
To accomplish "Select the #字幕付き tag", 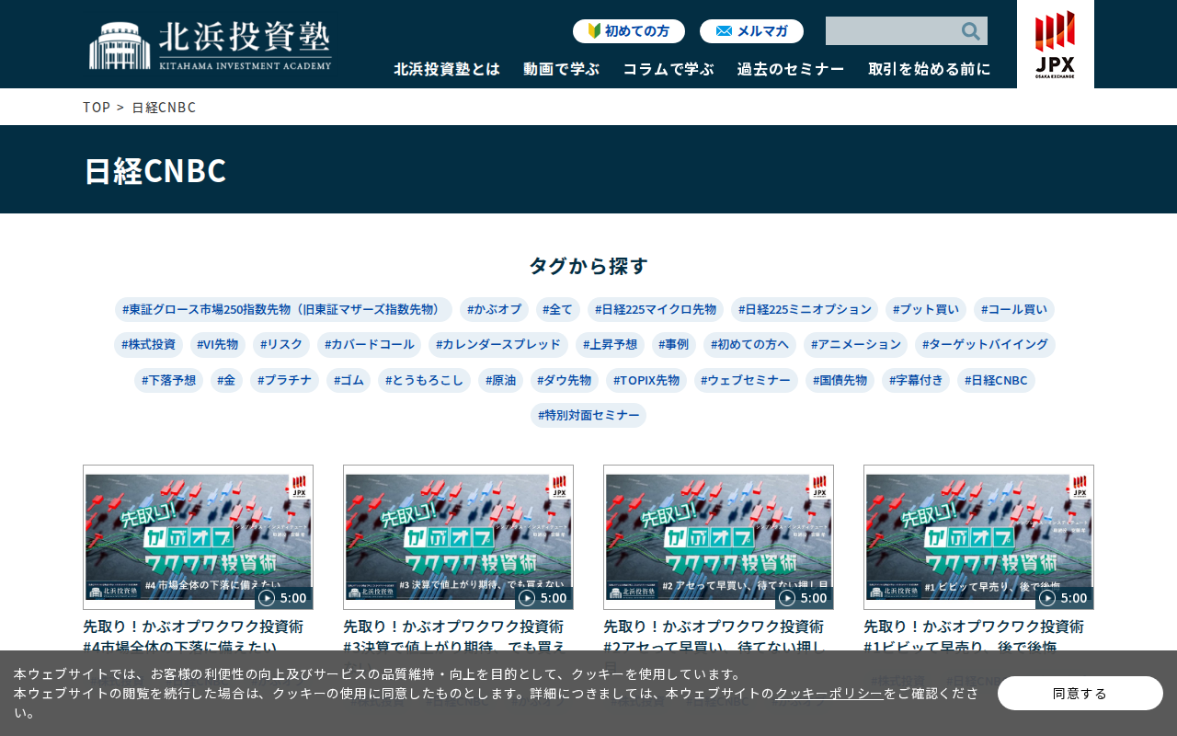I will point(916,381).
